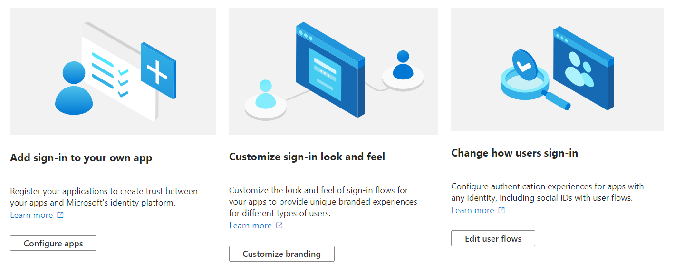Select the "Customize sign-in look and feel" heading

point(307,157)
